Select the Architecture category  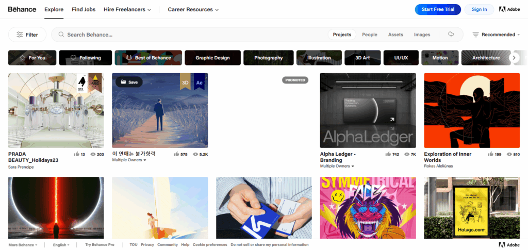click(486, 58)
